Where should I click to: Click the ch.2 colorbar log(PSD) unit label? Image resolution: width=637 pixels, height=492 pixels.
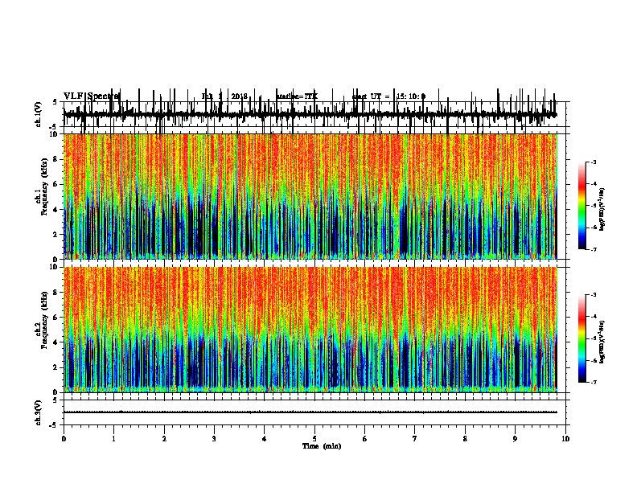tap(602, 342)
